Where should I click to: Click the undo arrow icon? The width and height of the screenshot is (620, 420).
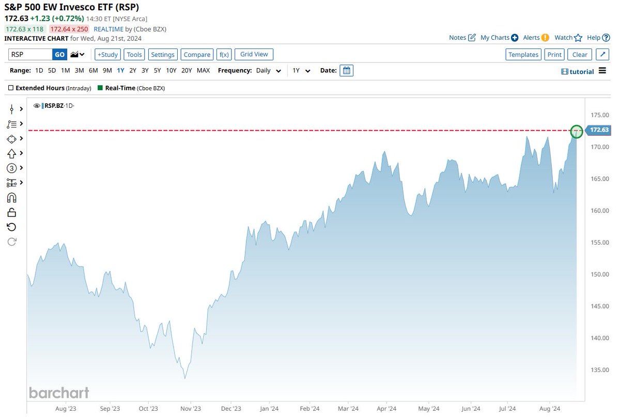(x=11, y=227)
